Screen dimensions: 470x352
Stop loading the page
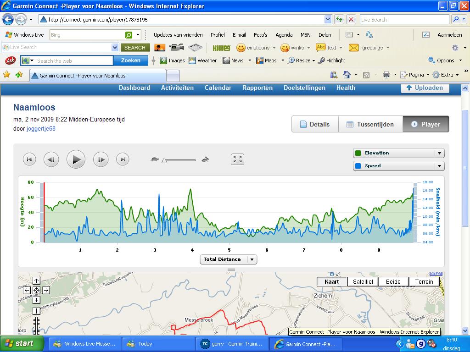[x=351, y=20]
